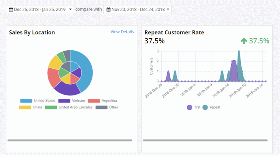
Task: Click the green 37.5% change value
Action: pos(259,41)
